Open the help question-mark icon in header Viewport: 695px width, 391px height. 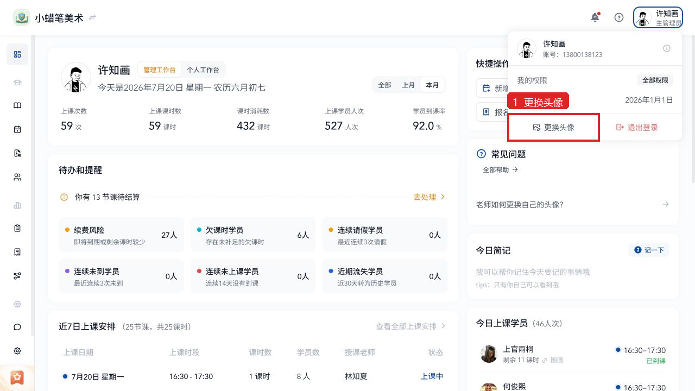(x=619, y=17)
